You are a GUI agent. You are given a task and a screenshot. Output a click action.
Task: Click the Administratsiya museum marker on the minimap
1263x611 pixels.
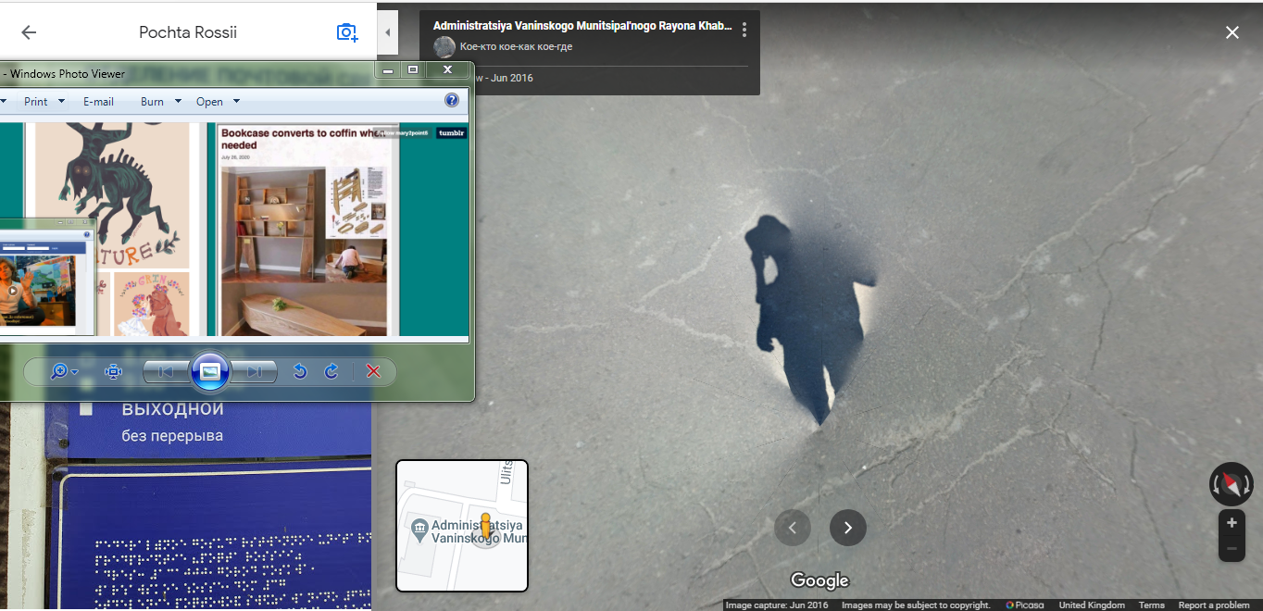click(x=419, y=530)
